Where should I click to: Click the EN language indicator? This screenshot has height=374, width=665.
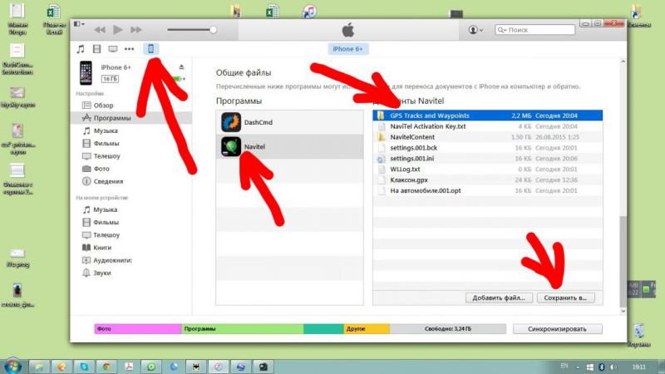pos(564,366)
